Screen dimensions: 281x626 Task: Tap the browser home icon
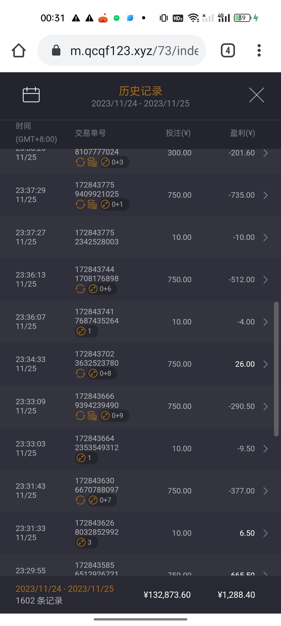[19, 50]
